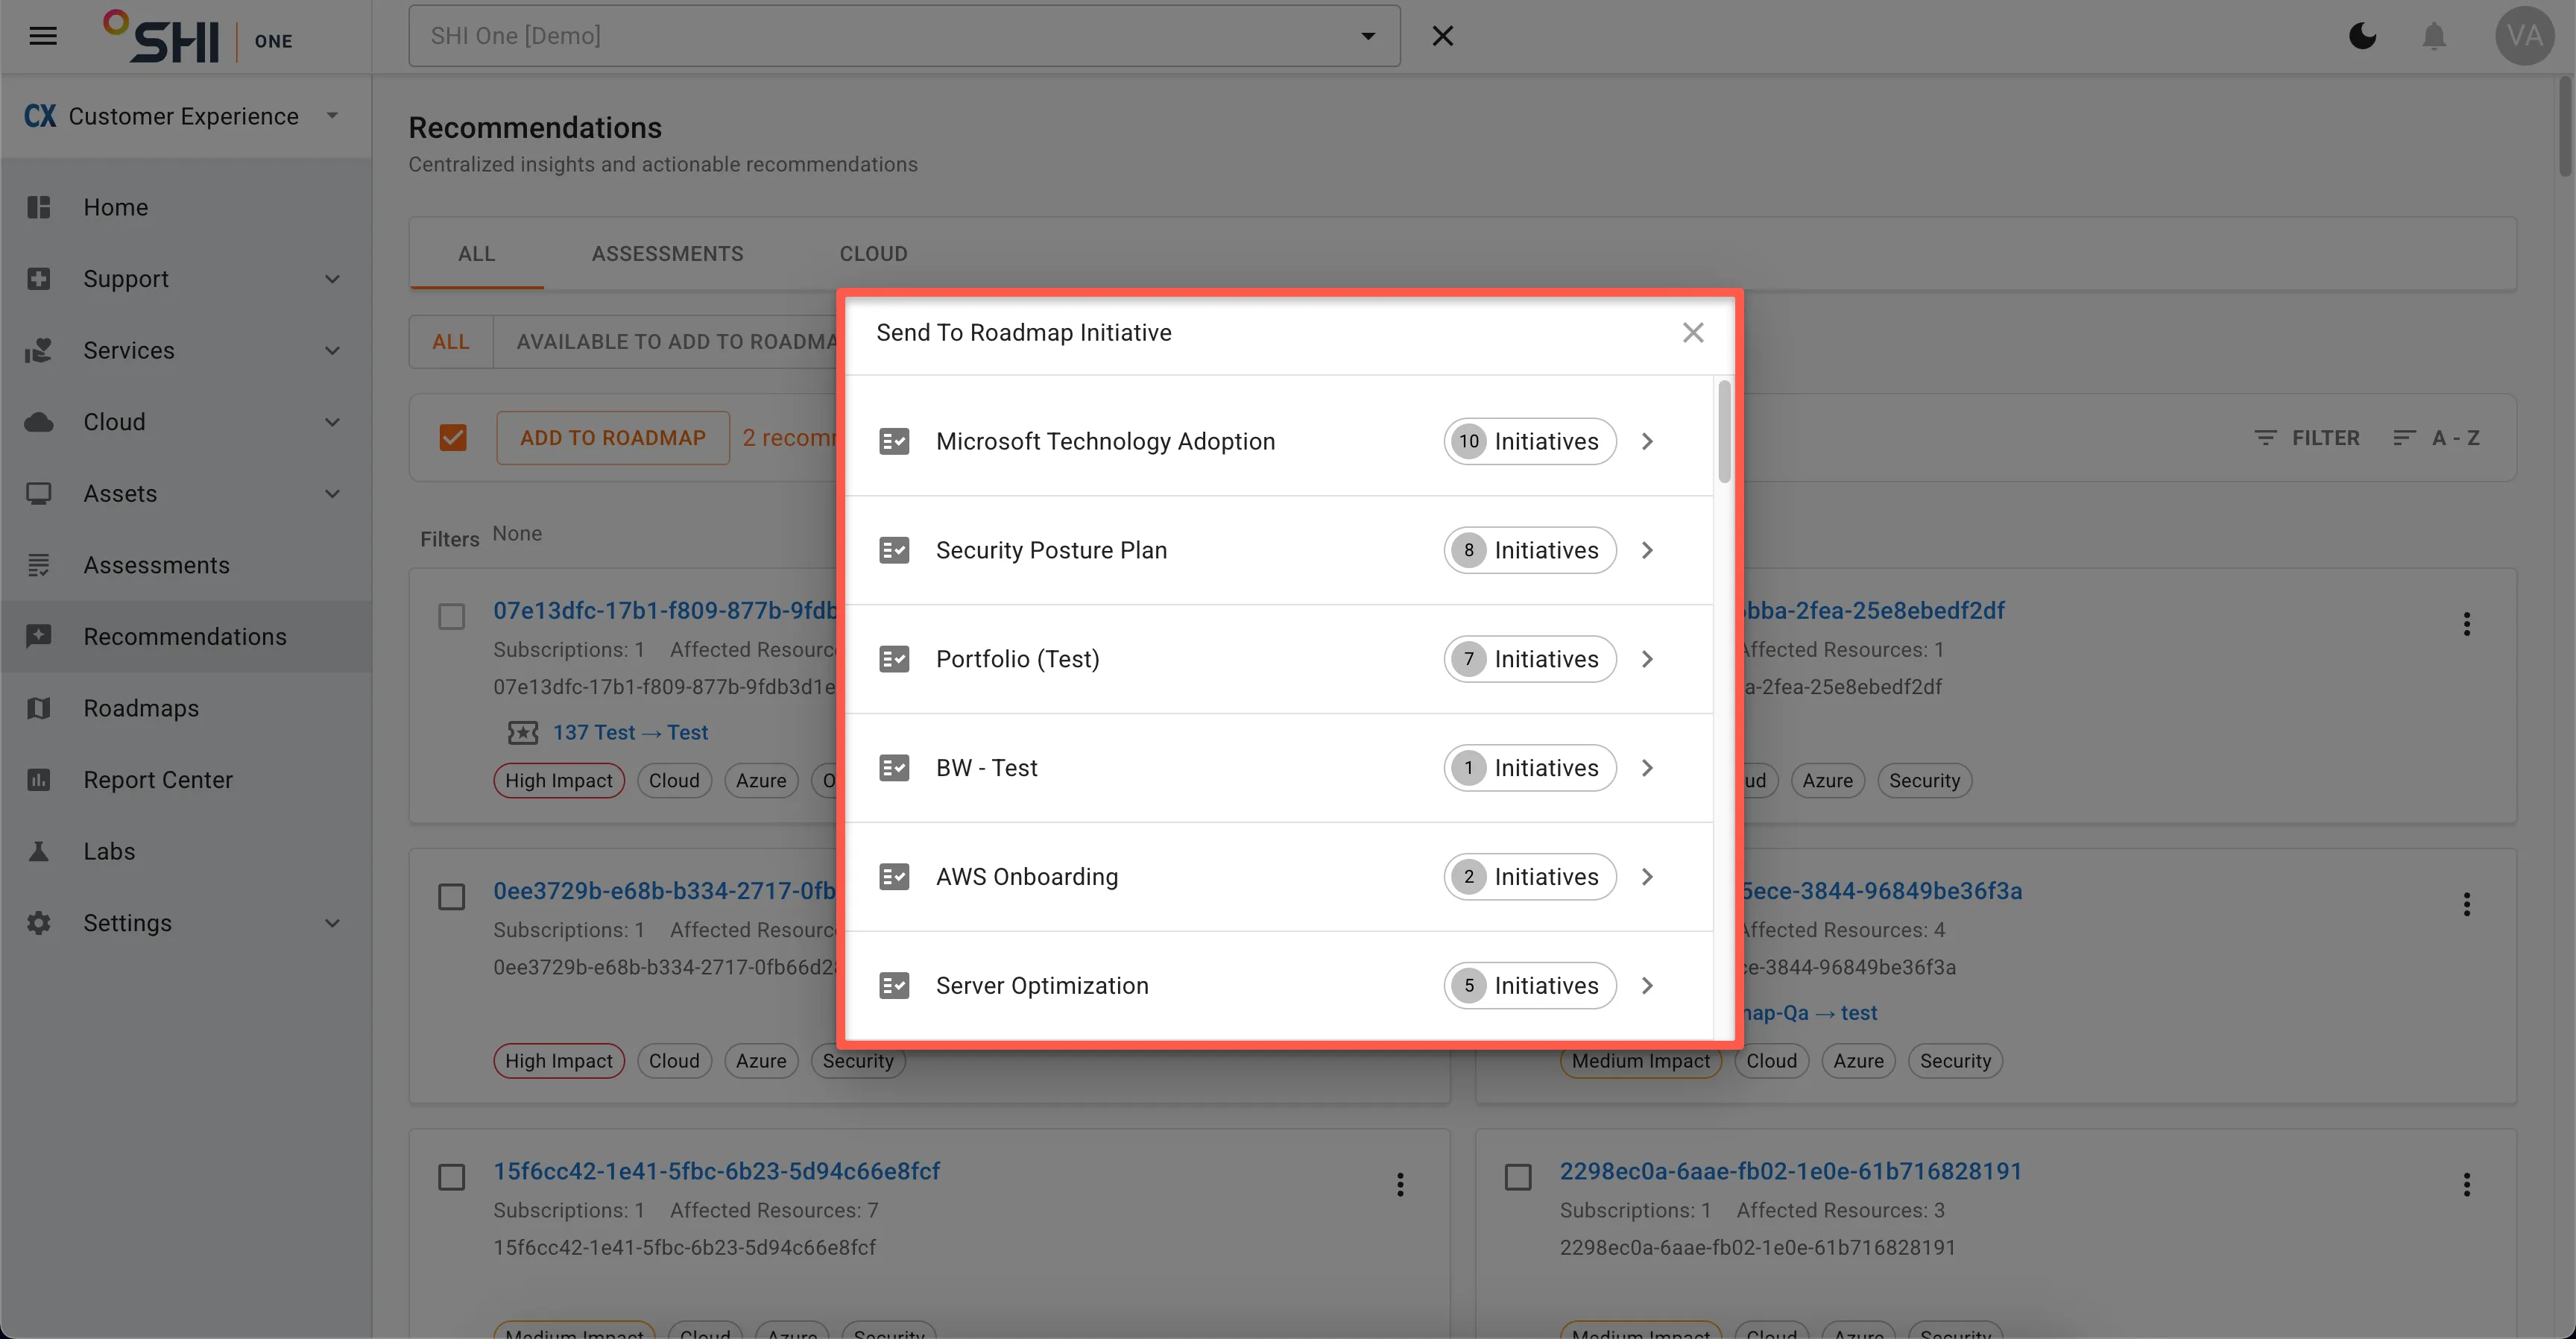Screen dimensions: 2576x1339
Task: Close the Send To Roadmap Initiative dialog
Action: click(1692, 332)
